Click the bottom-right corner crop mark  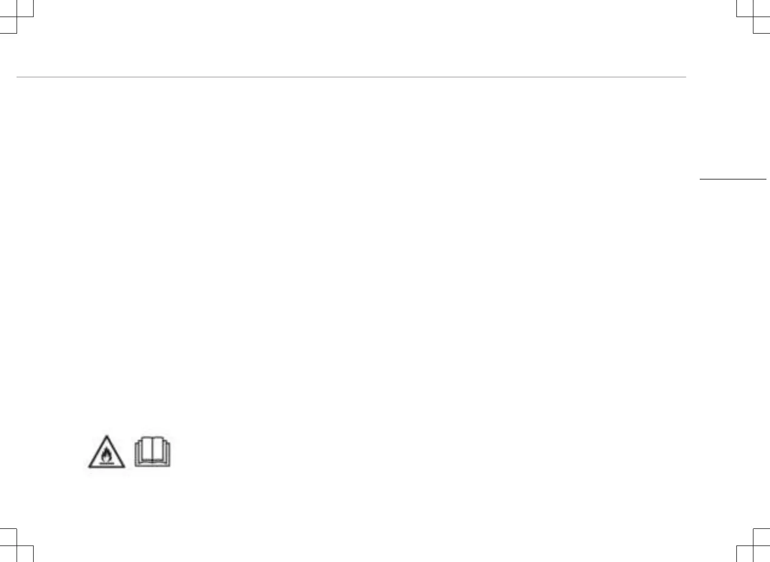(x=753, y=545)
